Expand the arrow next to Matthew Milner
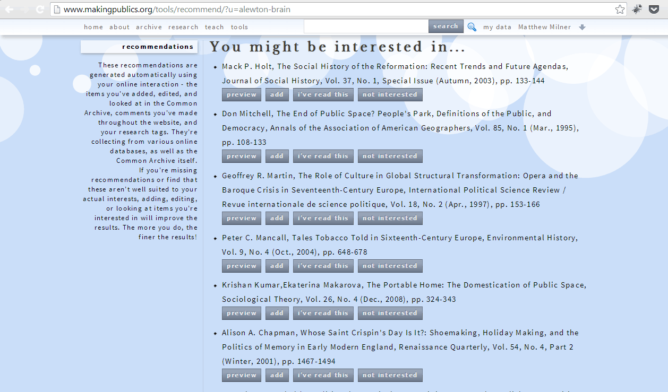Viewport: 668px width, 392px height. tap(582, 27)
